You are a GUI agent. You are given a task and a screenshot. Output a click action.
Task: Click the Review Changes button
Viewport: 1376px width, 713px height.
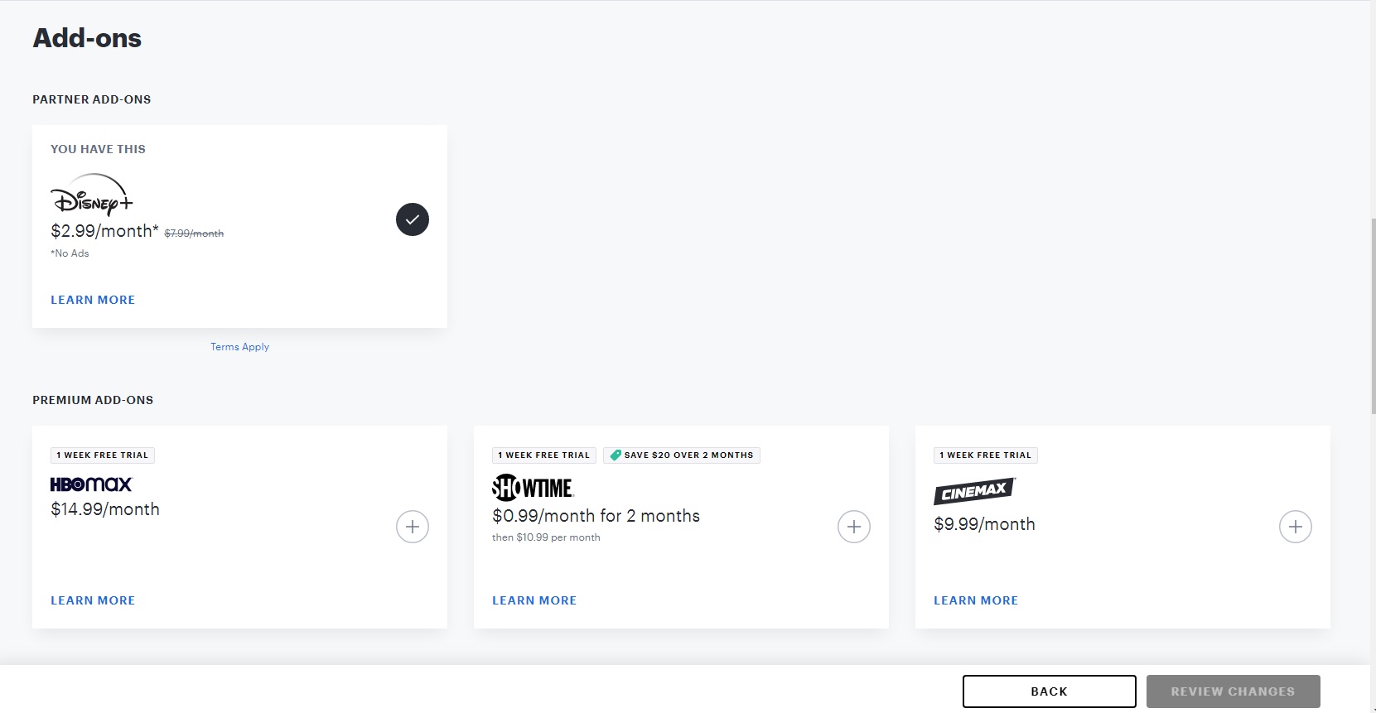coord(1233,691)
